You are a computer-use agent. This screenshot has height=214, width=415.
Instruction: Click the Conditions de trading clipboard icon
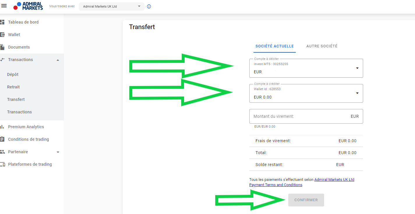pos(3,139)
